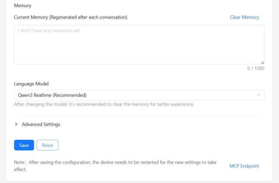
Task: Click the hint text about clearing memory
Action: tap(104, 104)
